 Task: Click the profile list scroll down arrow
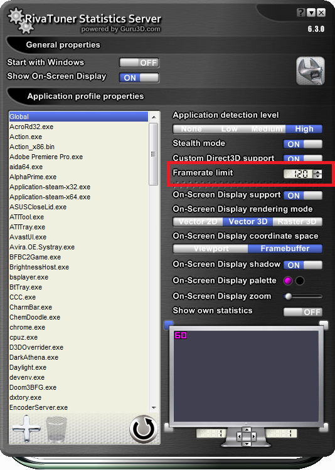coord(154,408)
